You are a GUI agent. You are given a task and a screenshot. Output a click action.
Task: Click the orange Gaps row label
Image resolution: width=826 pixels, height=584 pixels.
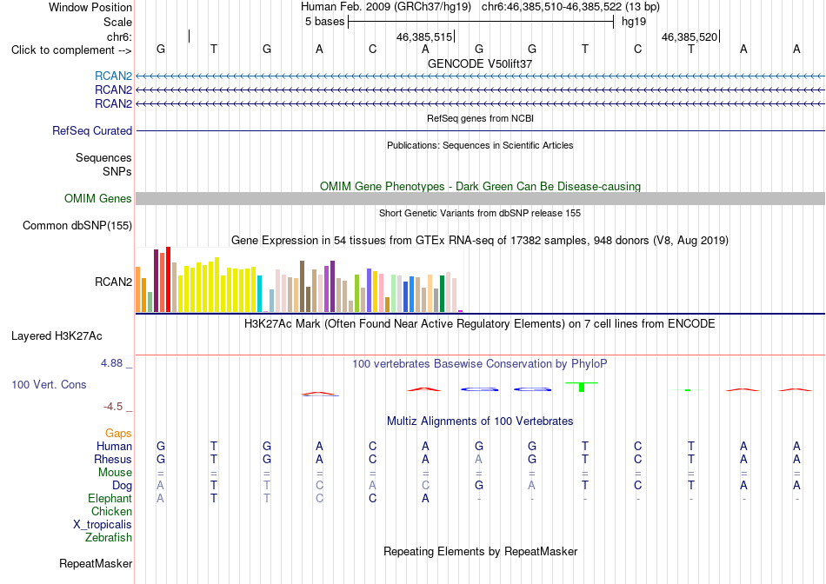118,434
